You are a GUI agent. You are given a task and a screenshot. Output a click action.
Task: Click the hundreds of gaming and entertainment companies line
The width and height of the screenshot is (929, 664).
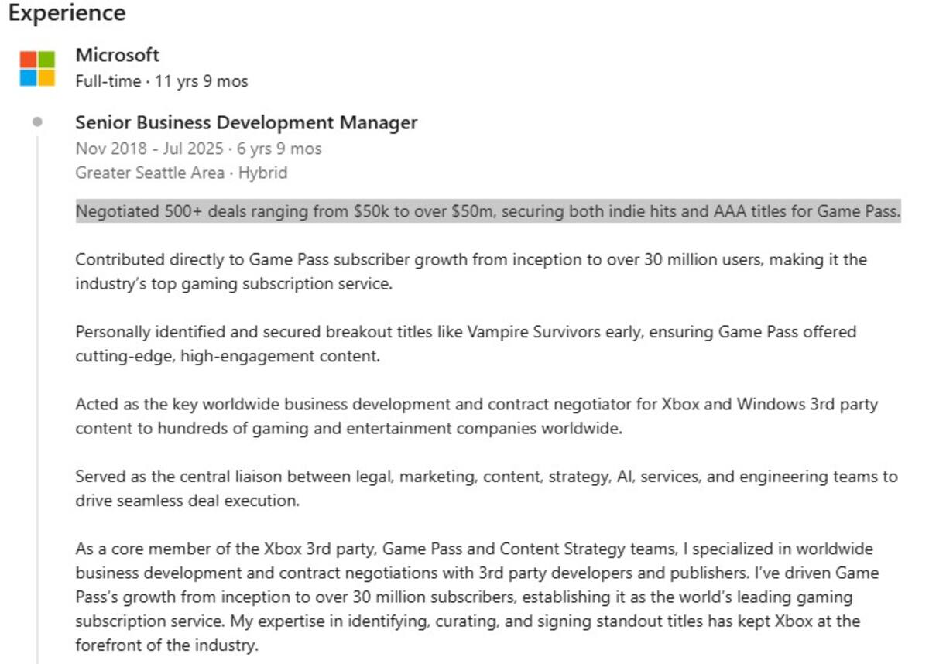pyautogui.click(x=348, y=428)
